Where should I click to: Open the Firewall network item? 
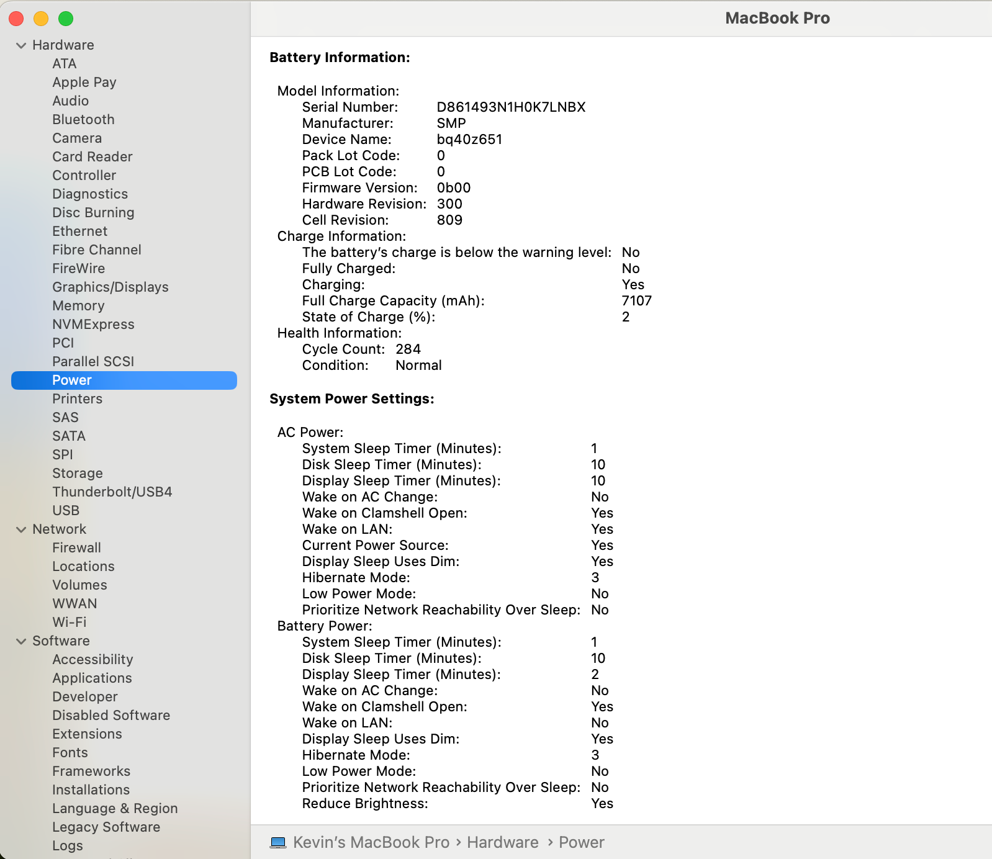[76, 547]
